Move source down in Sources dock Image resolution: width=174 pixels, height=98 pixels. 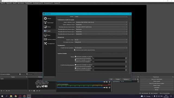tap(39, 91)
